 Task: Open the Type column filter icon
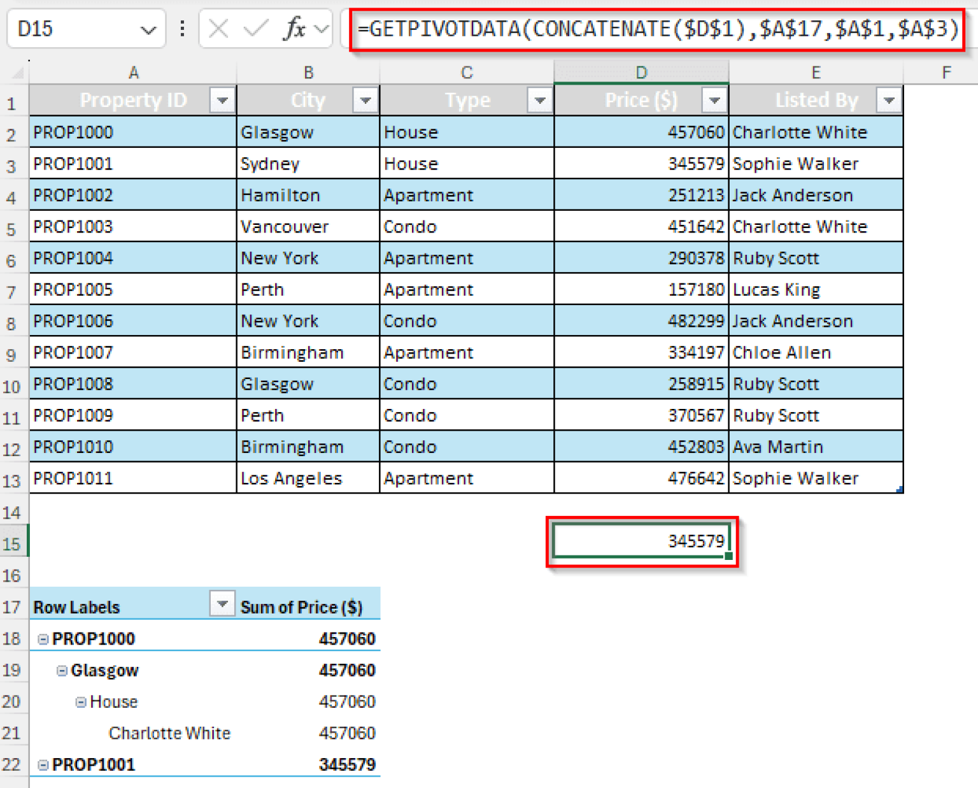click(x=540, y=100)
